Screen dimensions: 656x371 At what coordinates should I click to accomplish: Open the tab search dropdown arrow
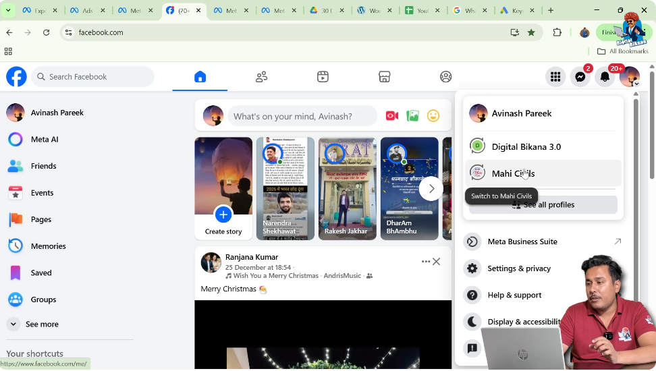tap(8, 11)
